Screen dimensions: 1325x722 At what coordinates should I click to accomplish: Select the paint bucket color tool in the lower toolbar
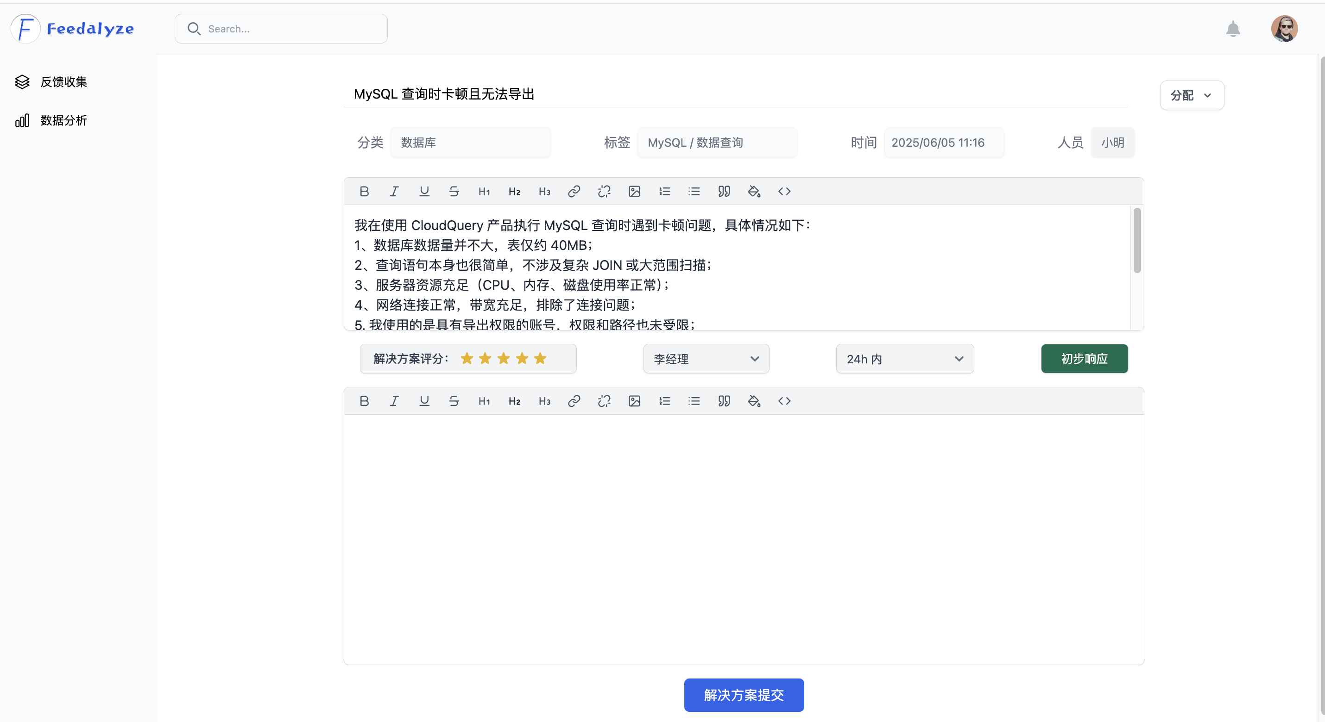coord(754,401)
